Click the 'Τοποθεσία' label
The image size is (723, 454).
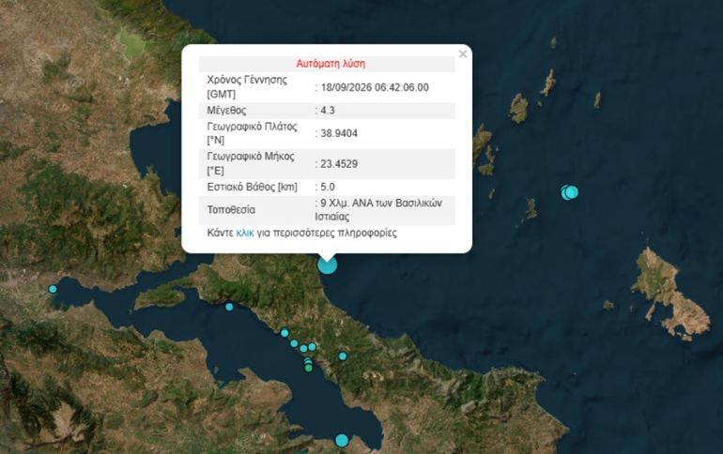click(x=231, y=210)
